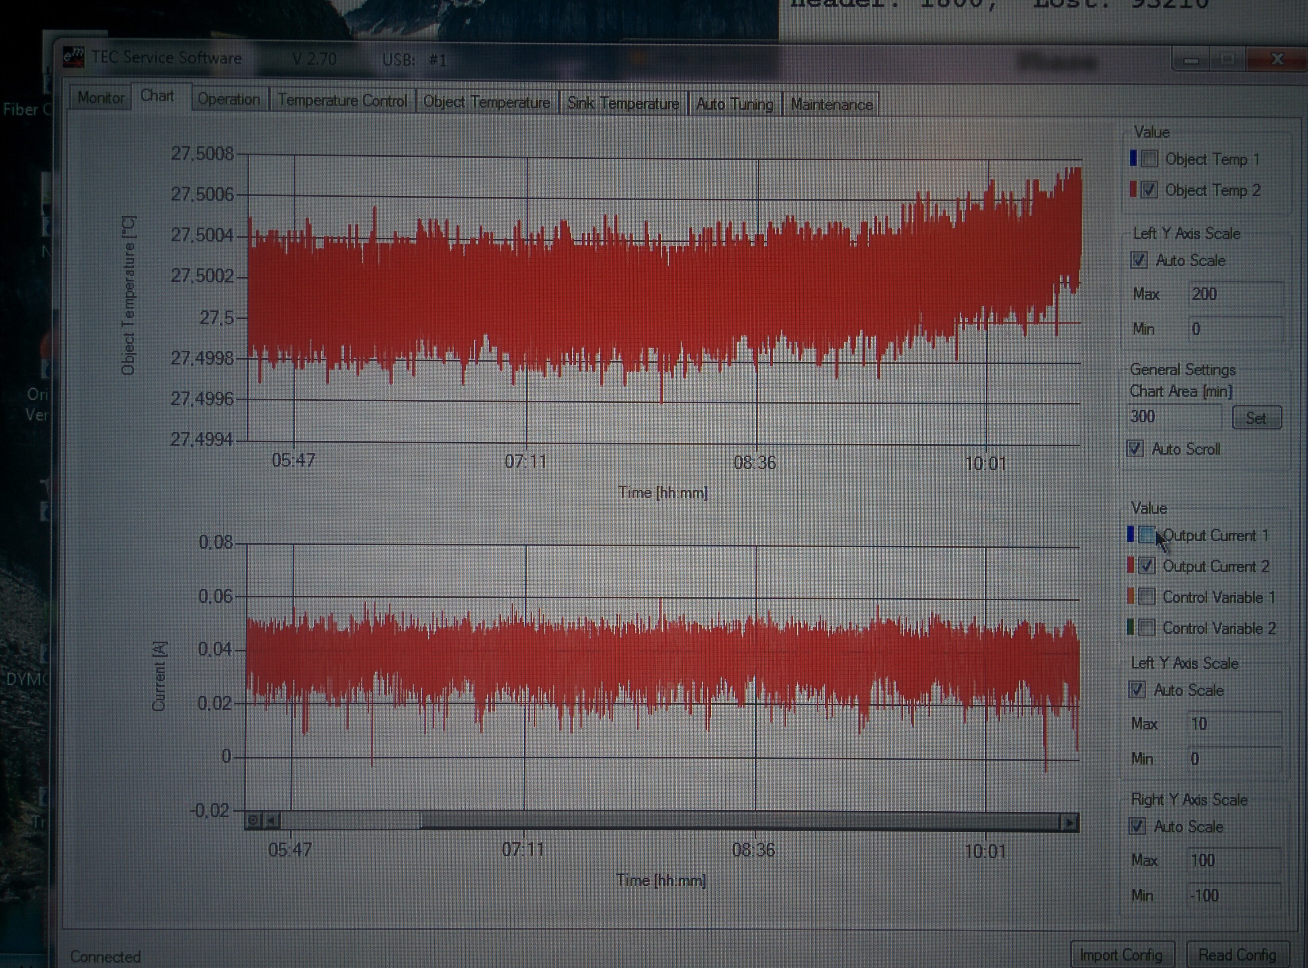
Task: Click the 'Object Temperature [°C]' axis label
Action: 128,295
